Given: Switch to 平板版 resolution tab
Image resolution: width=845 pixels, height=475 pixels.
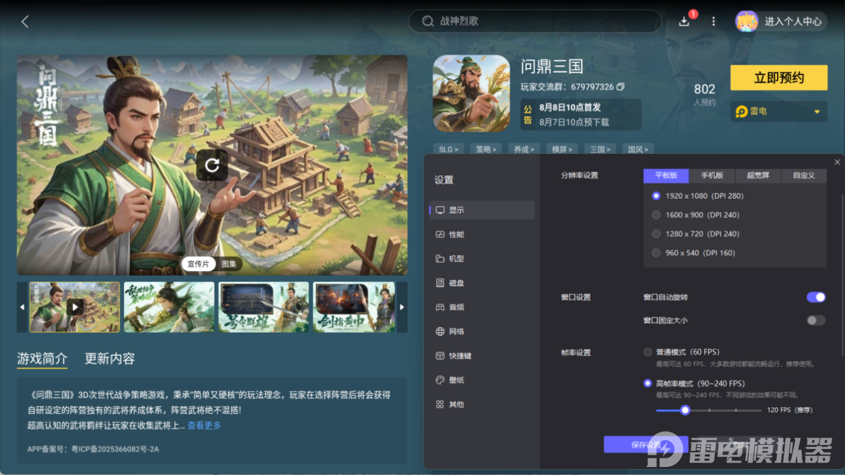Looking at the screenshot, I should pos(666,175).
